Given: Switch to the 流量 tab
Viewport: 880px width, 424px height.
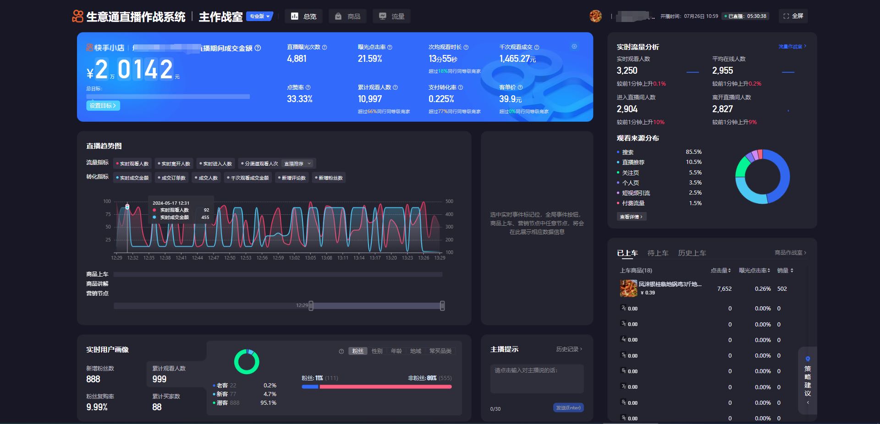Looking at the screenshot, I should [391, 16].
